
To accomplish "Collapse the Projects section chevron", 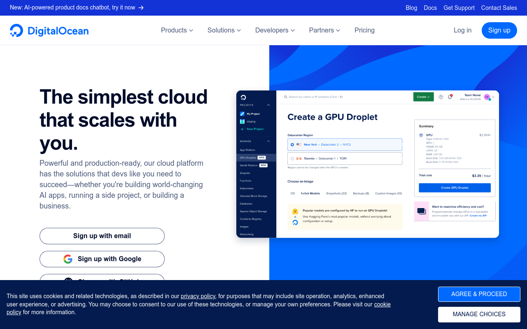I will pos(268,105).
